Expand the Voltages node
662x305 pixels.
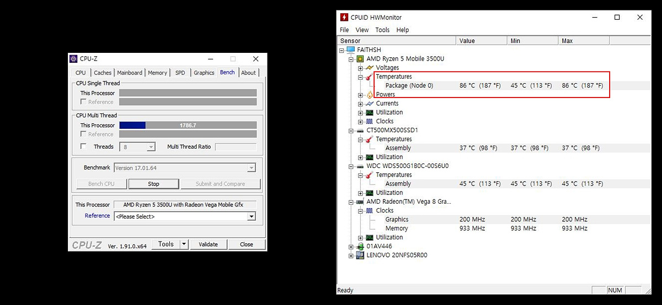click(360, 68)
